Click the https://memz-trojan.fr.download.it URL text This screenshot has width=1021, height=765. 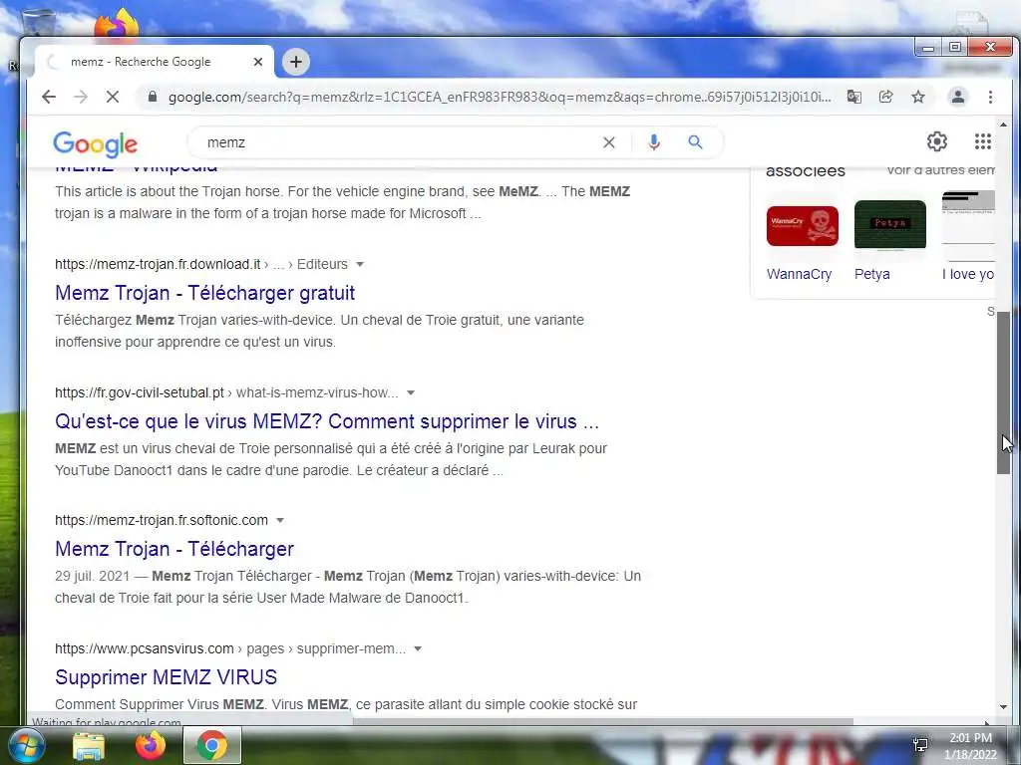[158, 264]
